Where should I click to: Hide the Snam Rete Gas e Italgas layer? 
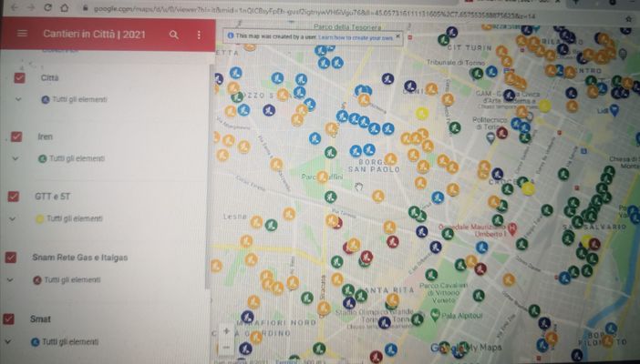(11, 258)
